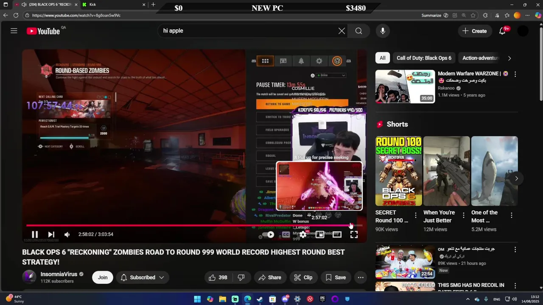Image resolution: width=543 pixels, height=305 pixels.
Task: Pause the video
Action: [x=35, y=234]
